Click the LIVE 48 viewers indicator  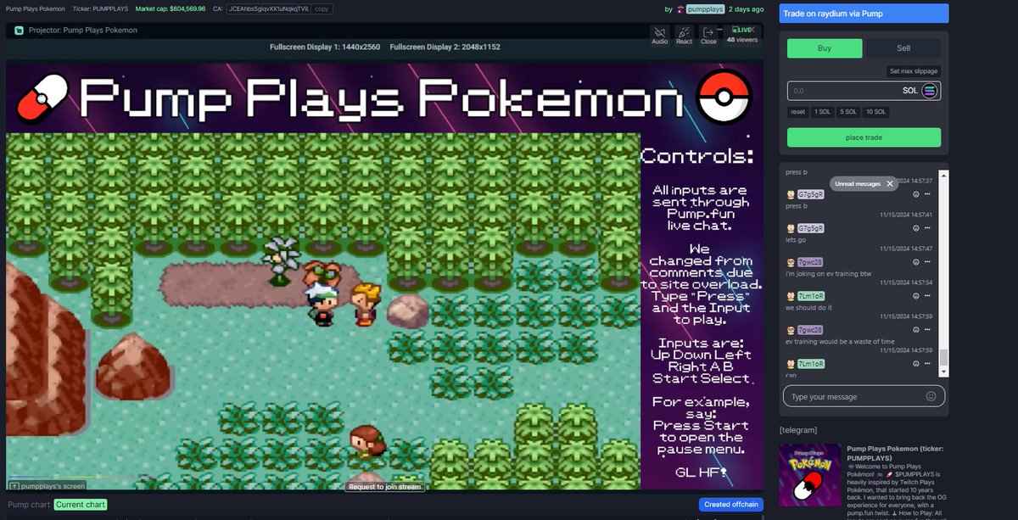pos(742,35)
